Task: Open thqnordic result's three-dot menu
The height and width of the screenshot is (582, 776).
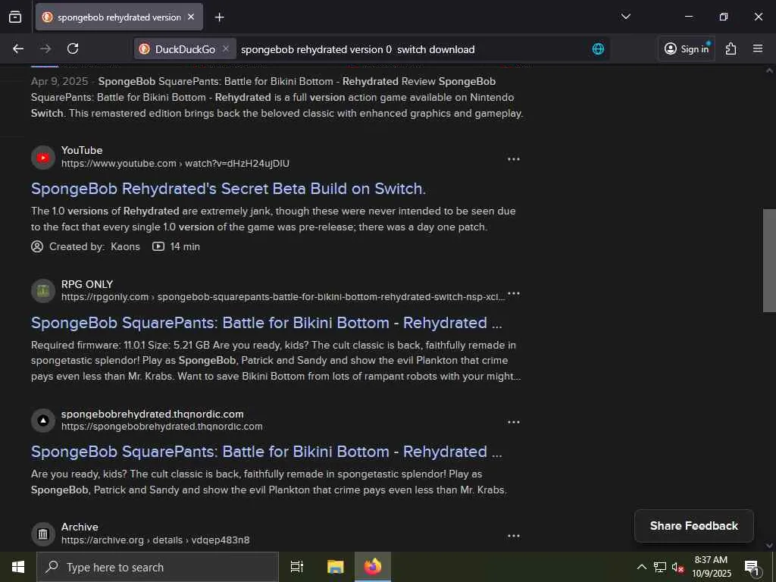Action: coord(514,422)
